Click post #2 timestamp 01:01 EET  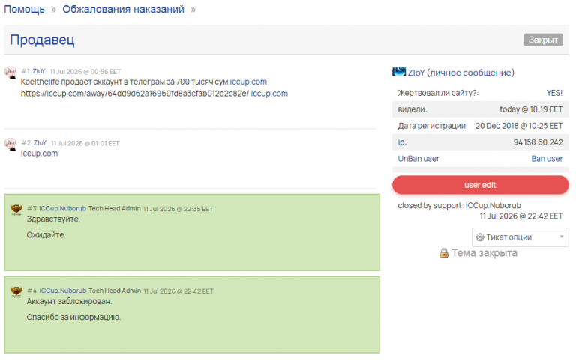85,143
